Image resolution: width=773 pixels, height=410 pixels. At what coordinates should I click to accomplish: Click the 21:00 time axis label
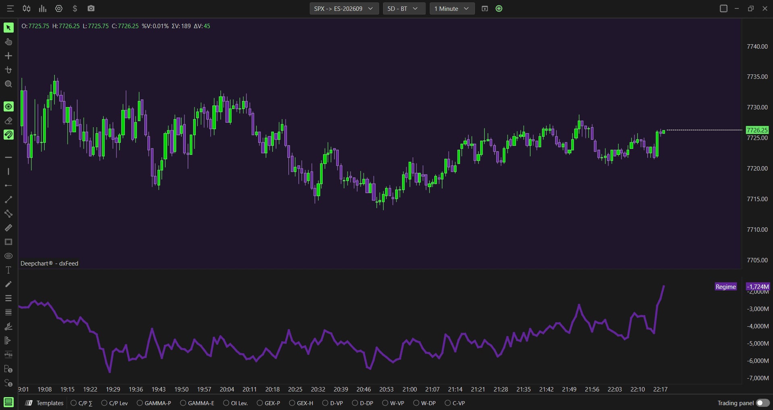409,389
